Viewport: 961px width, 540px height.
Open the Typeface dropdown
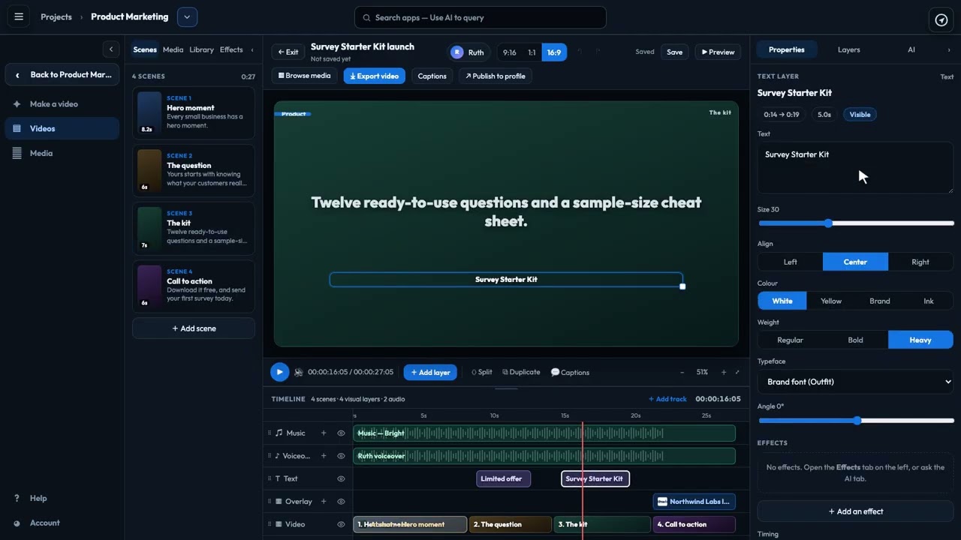(x=855, y=382)
